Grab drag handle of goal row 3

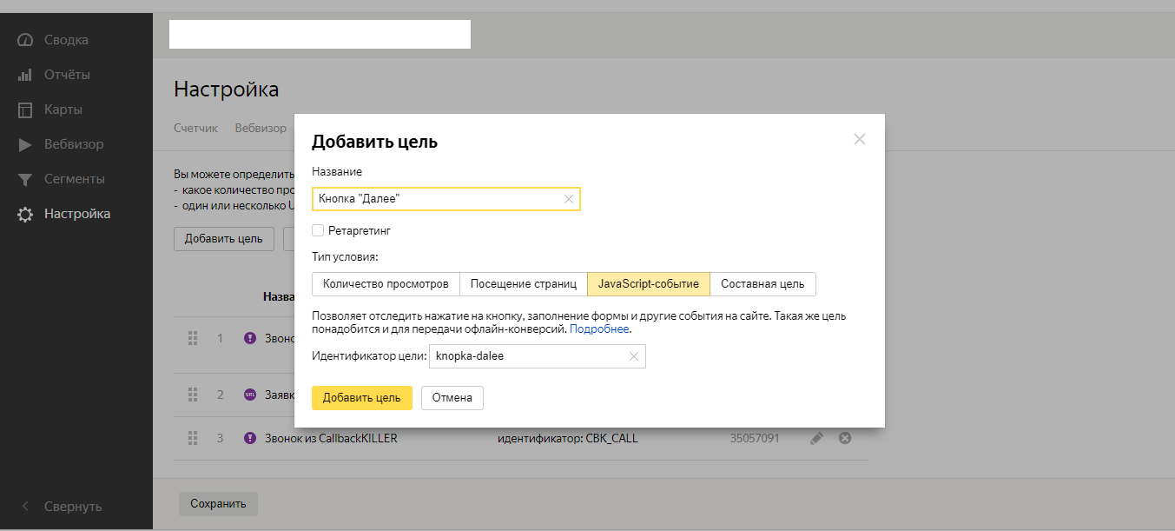click(x=194, y=438)
